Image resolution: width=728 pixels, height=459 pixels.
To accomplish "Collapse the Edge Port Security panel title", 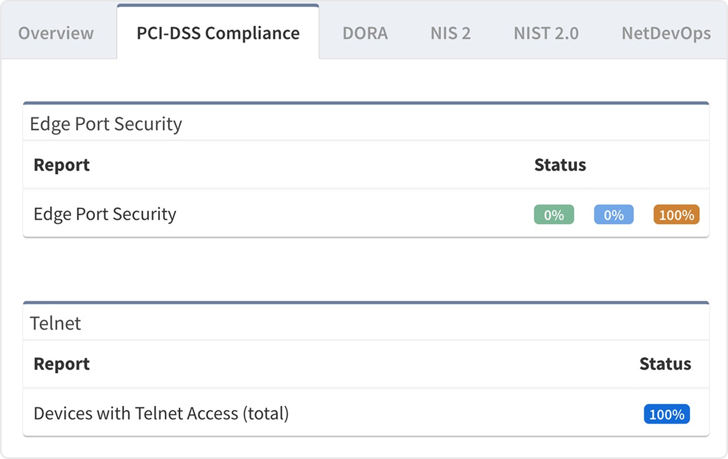I will [106, 124].
